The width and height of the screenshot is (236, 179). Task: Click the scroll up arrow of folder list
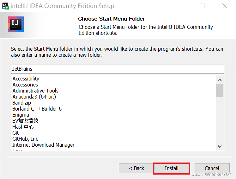[x=220, y=80]
